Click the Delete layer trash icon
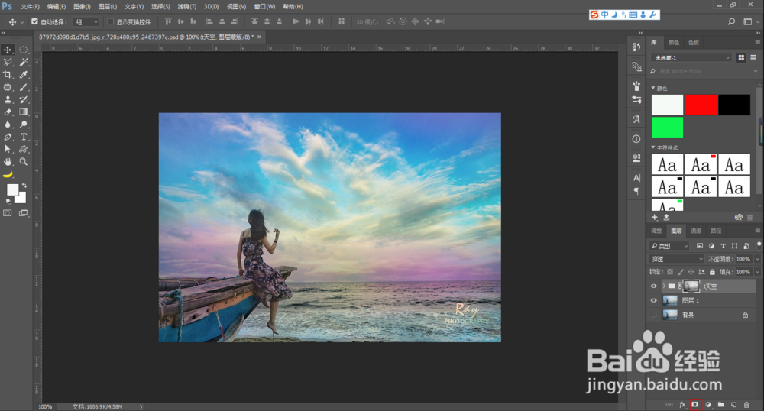 point(746,403)
